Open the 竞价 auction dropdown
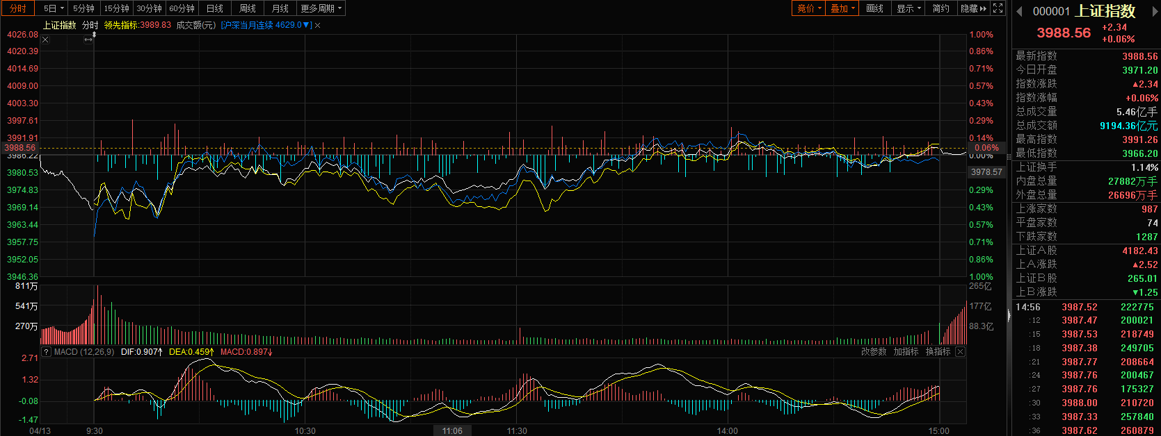Image resolution: width=1161 pixels, height=436 pixels. (809, 8)
